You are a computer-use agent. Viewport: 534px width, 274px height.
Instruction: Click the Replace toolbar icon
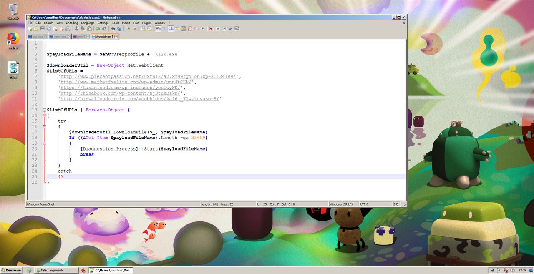(119, 29)
